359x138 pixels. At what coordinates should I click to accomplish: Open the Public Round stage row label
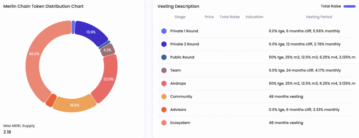point(182,57)
